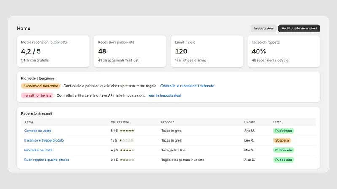Image resolution: width=337 pixels, height=189 pixels.
Task: Click Tovaglioli di lino product cell
Action: 173,150
